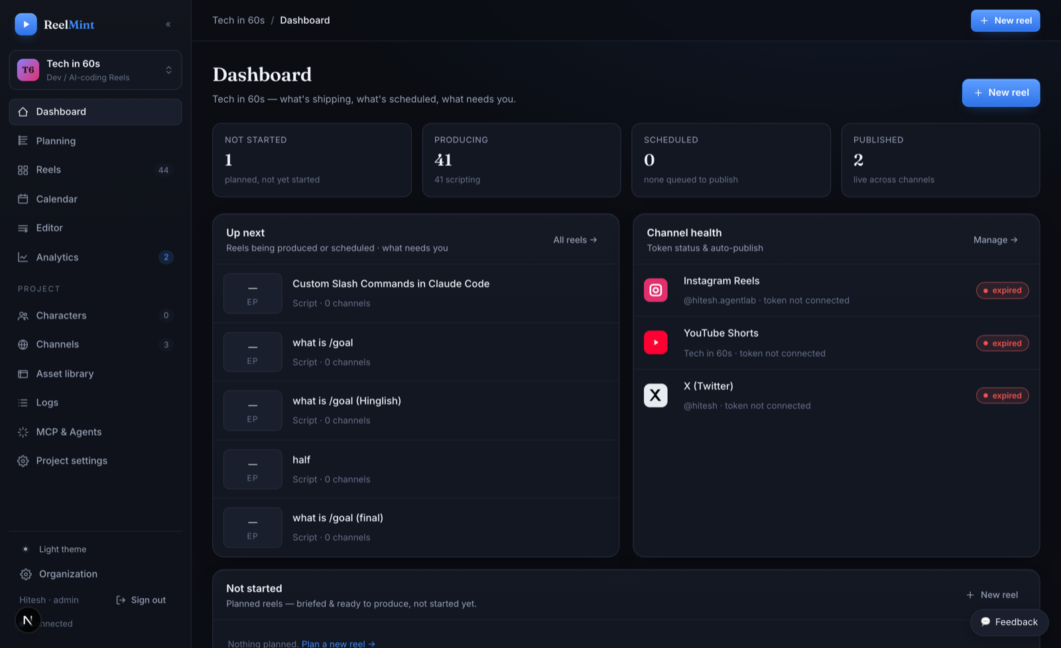This screenshot has width=1061, height=648.
Task: Click the EP thumbnail for Custom Slash Commands
Action: click(253, 293)
